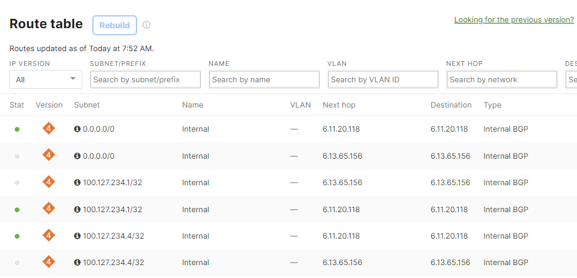
Task: Click grey status dot of second 0.0.0.0/0 route
Action: [x=17, y=156]
